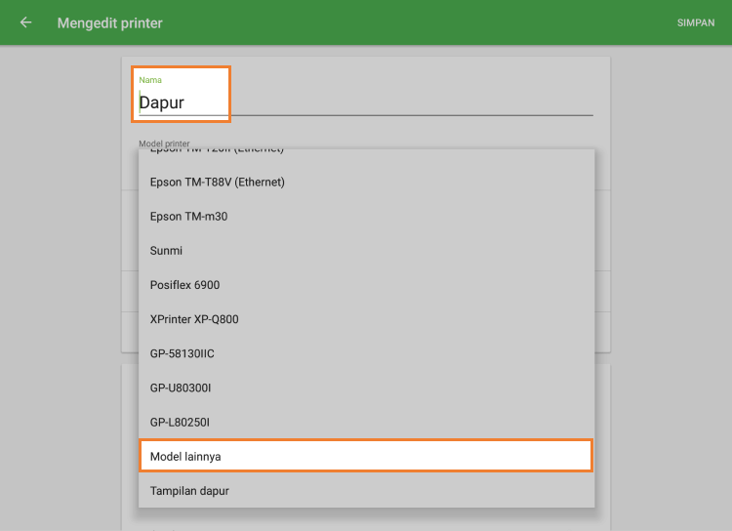
Task: Focus the Nama field containing Dapur
Action: 176,102
